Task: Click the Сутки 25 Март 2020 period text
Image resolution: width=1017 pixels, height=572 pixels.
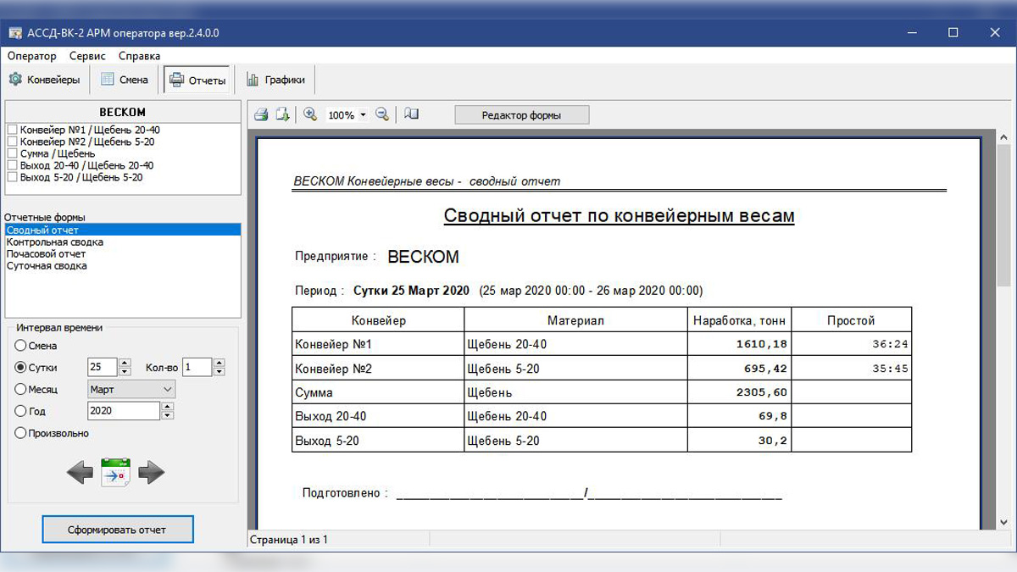Action: point(411,291)
